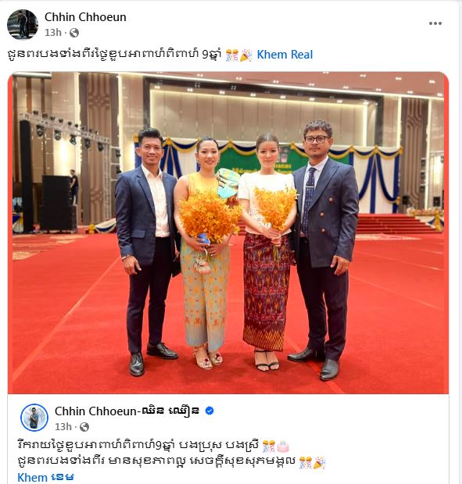Screen dimensions: 462x484
Task: Open the shared post's circular profile picture
Action: pyautogui.click(x=34, y=418)
